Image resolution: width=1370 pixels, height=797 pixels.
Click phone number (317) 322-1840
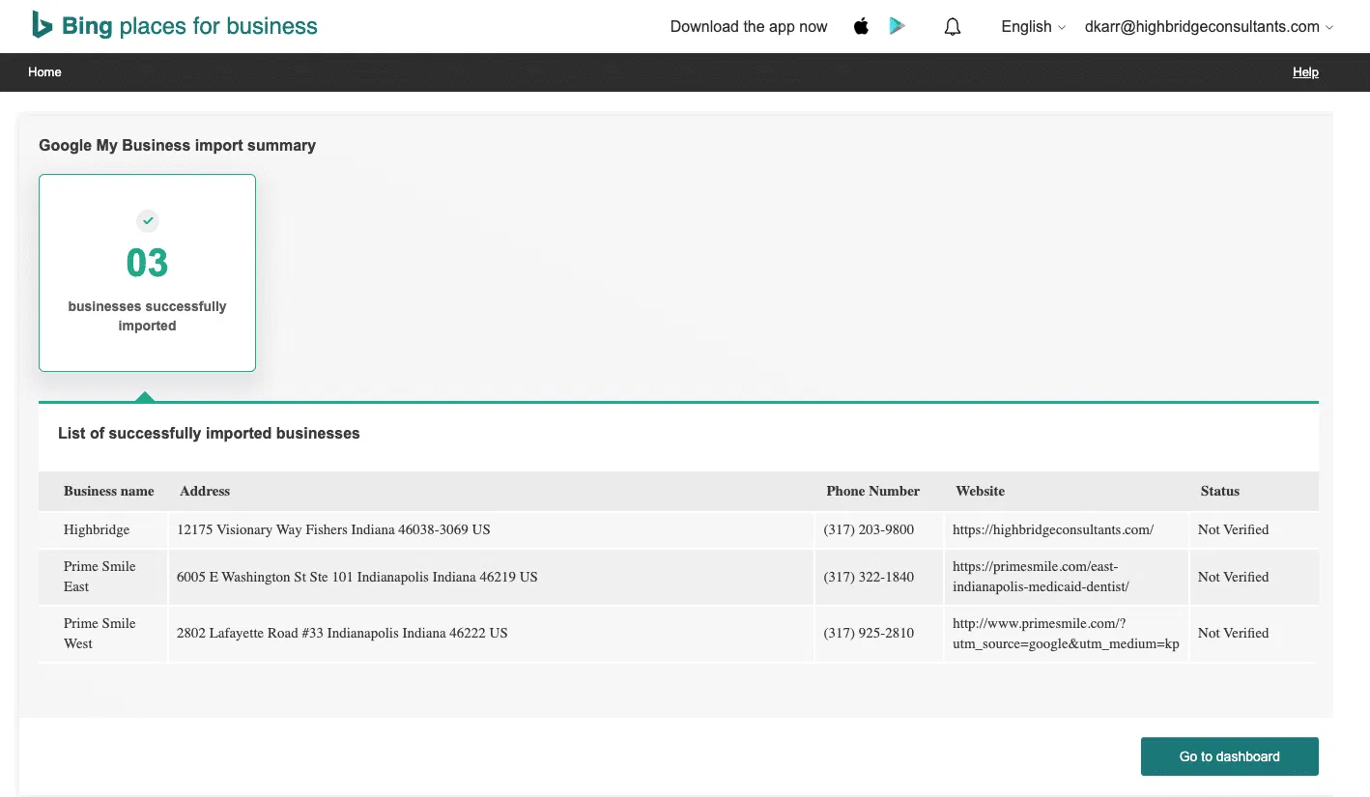coord(869,577)
